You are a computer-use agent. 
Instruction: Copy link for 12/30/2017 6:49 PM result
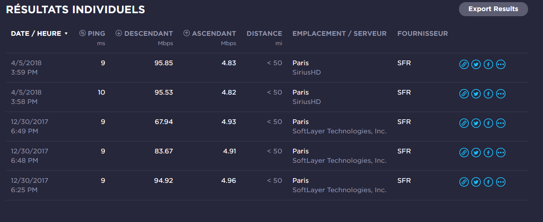tap(464, 123)
